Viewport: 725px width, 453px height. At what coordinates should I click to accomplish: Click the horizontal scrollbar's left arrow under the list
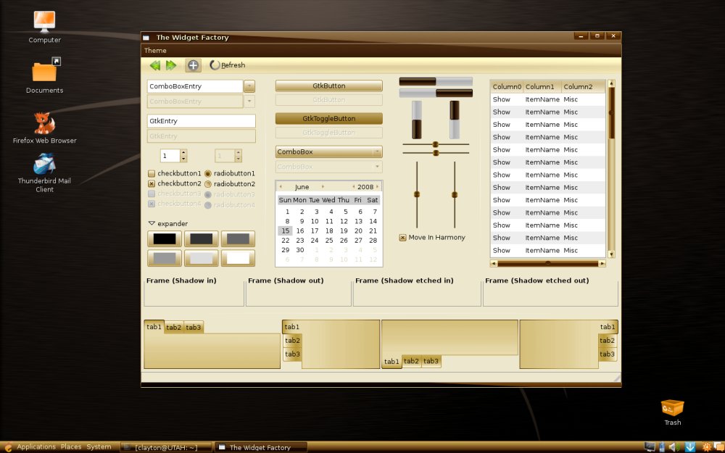494,264
